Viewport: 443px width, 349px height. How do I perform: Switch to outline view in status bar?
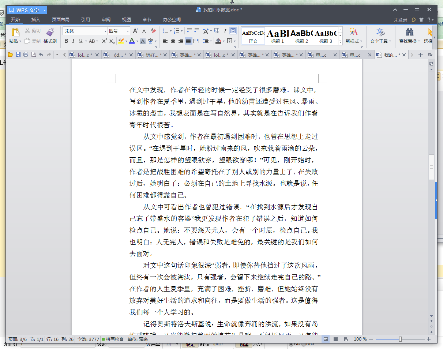coord(335,339)
